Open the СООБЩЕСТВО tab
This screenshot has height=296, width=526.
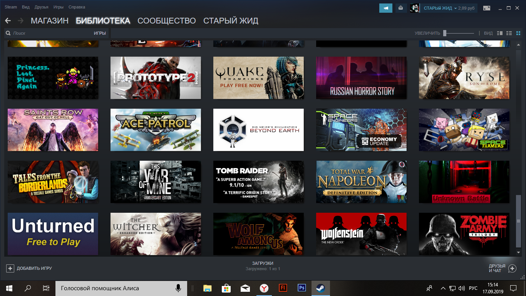[x=167, y=21]
